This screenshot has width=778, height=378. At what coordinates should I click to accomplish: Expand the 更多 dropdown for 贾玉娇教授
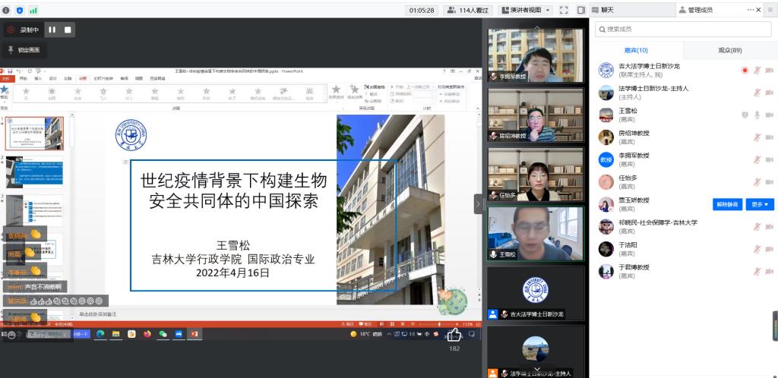[x=760, y=204]
